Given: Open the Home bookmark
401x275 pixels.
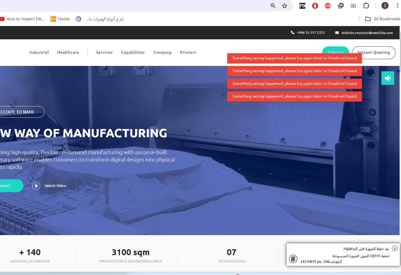Looking at the screenshot, I should [x=60, y=19].
